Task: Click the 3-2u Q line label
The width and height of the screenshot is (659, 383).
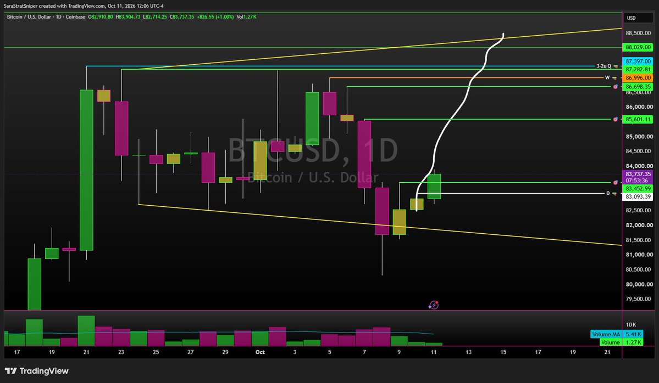Action: pyautogui.click(x=603, y=66)
